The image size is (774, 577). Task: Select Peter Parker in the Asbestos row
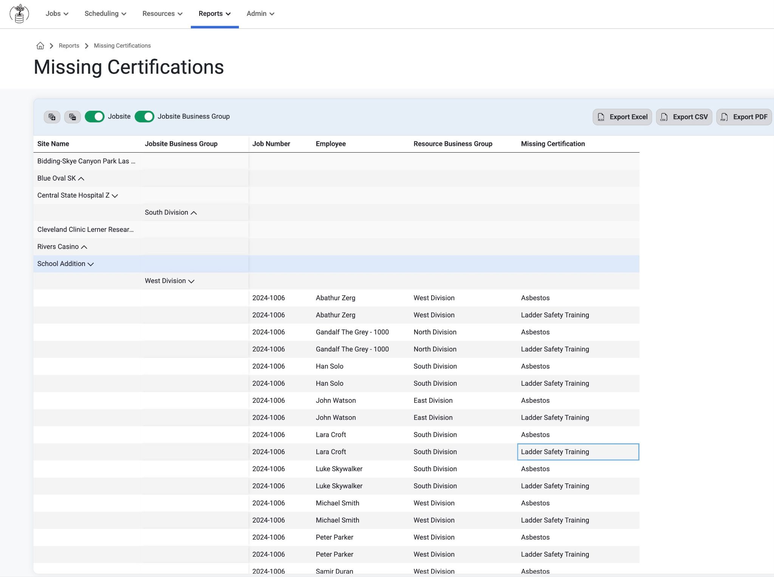[x=334, y=537]
